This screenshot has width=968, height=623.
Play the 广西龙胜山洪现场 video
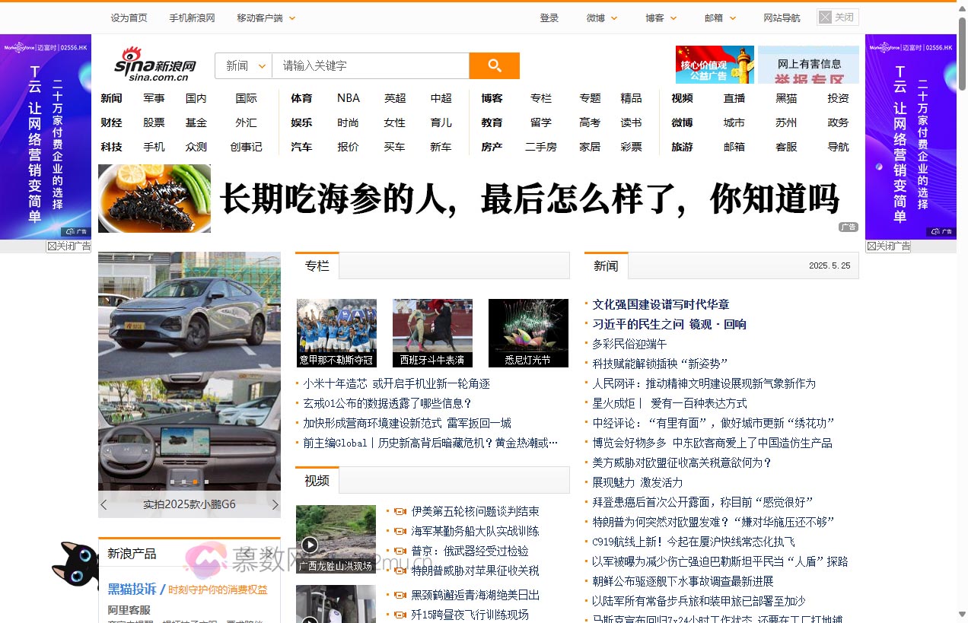309,544
